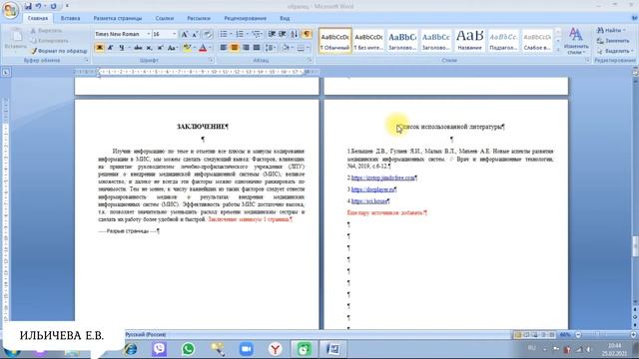Click the borders icon in Абзац group
The height and width of the screenshot is (359, 639).
(x=301, y=48)
